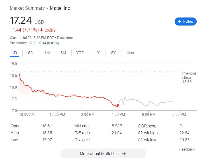The width and height of the screenshot is (205, 158).
Task: Open the Disclaimer link
Action: tap(65, 38)
